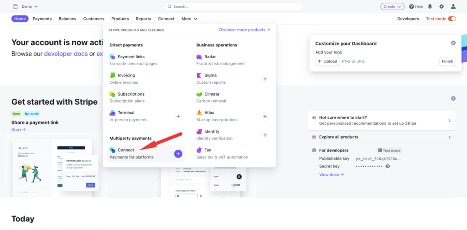Image resolution: width=467 pixels, height=230 pixels.
Task: Click the Tax product icon
Action: tap(199, 150)
